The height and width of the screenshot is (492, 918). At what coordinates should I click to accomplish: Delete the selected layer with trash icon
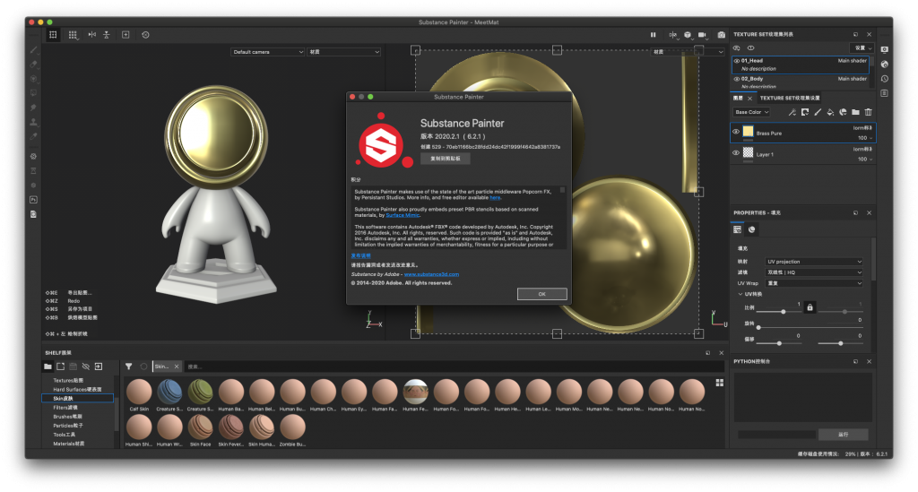coord(868,112)
